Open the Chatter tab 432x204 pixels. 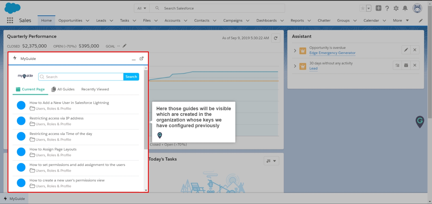324,20
